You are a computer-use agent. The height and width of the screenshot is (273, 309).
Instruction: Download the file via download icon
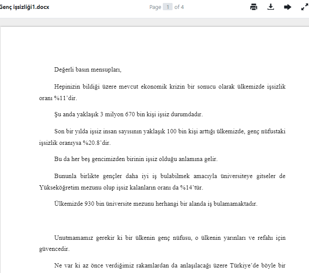point(271,7)
